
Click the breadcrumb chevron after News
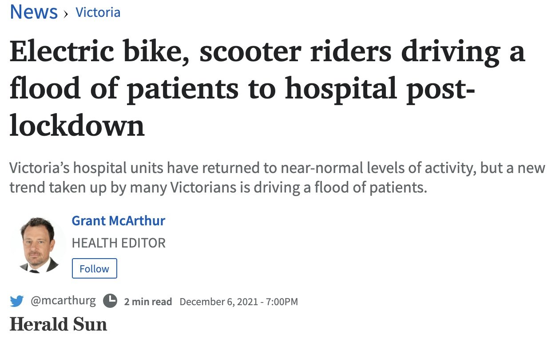67,14
